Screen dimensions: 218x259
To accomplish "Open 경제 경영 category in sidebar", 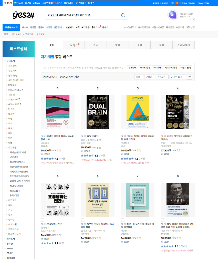I will pos(13,76).
